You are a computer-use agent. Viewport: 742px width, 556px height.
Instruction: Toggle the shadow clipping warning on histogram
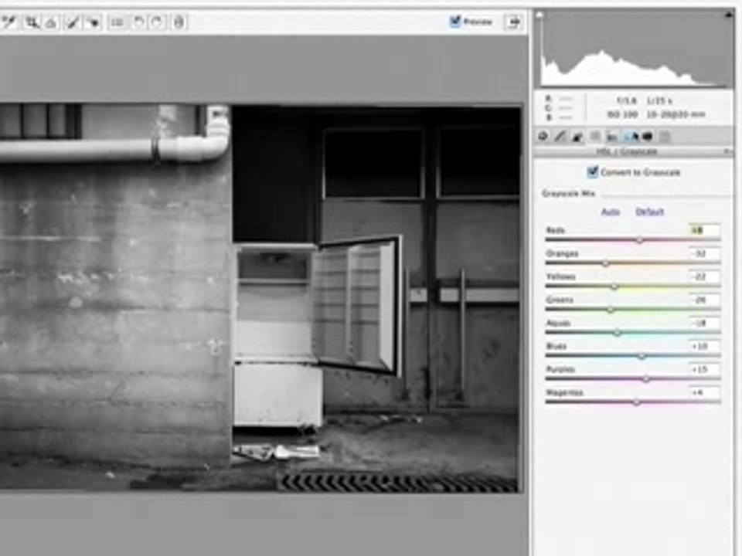pyautogui.click(x=539, y=15)
